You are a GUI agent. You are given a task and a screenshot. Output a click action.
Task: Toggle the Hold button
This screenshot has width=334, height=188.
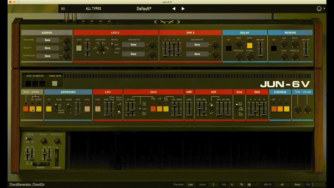[x=26, y=109]
